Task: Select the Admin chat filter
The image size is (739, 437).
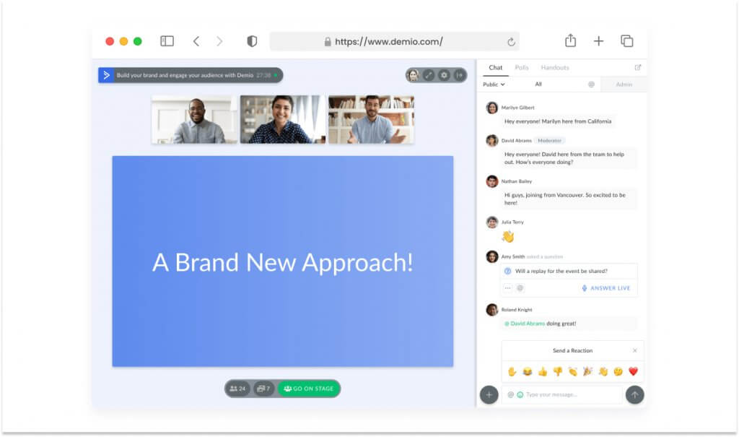Action: (x=624, y=85)
